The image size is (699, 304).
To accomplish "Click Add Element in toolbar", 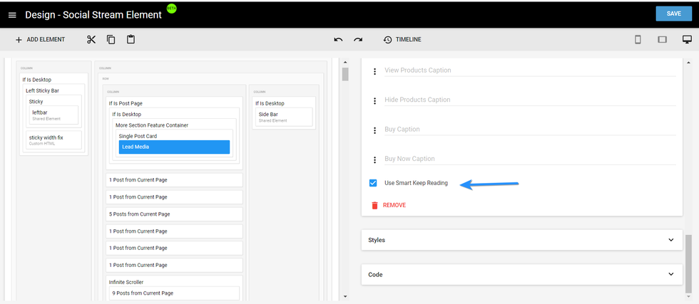I will [x=40, y=40].
